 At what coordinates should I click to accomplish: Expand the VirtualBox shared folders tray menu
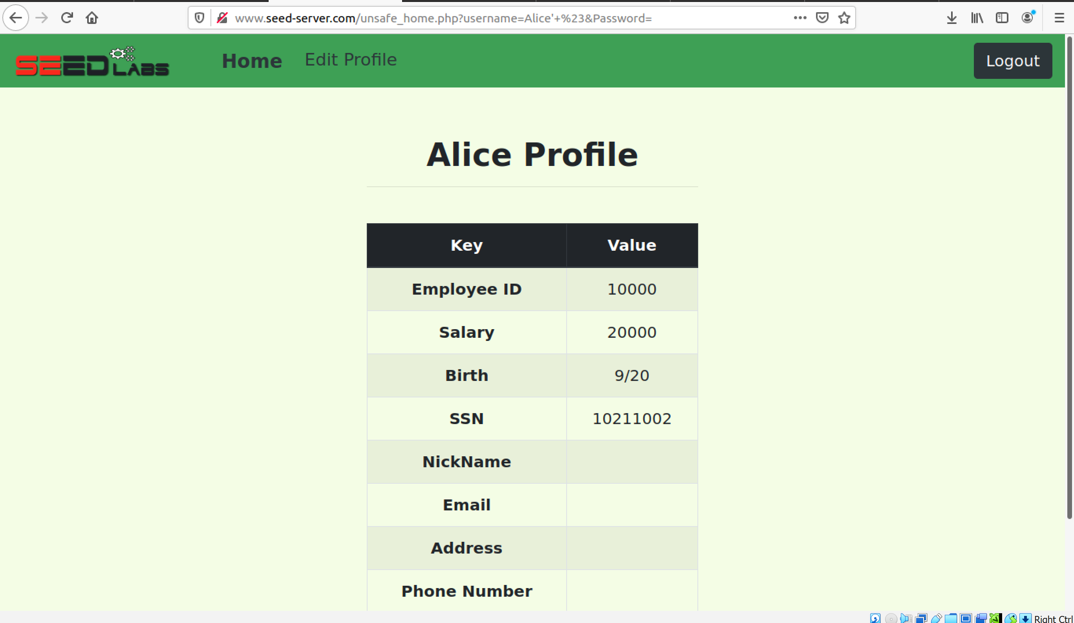(951, 618)
